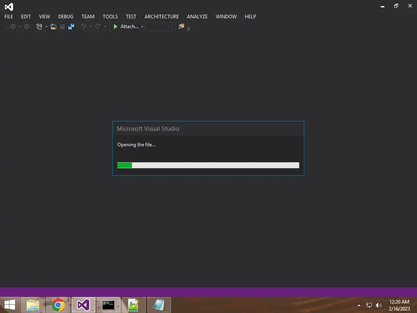Viewport: 417px width, 313px height.
Task: Open the HELP menu
Action: [250, 16]
